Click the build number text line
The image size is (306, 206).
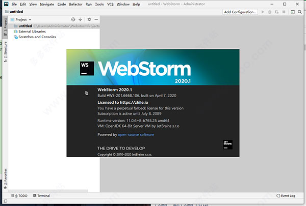coord(137,96)
